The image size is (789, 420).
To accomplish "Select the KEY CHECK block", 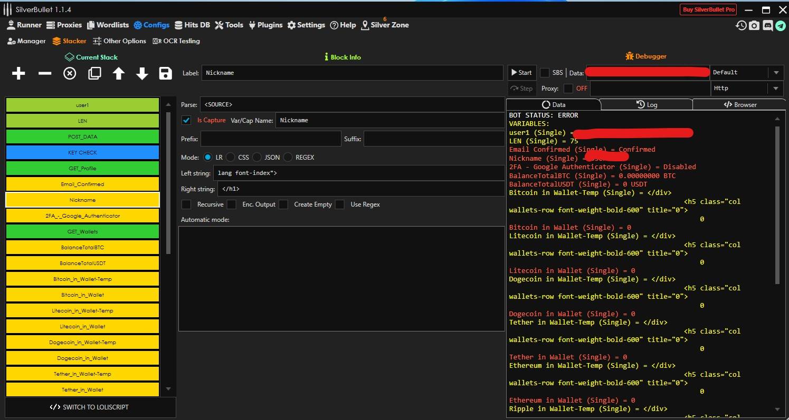I will tap(82, 152).
